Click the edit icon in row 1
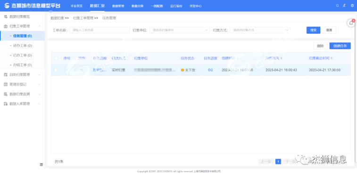357x176 pixels. tap(82, 70)
